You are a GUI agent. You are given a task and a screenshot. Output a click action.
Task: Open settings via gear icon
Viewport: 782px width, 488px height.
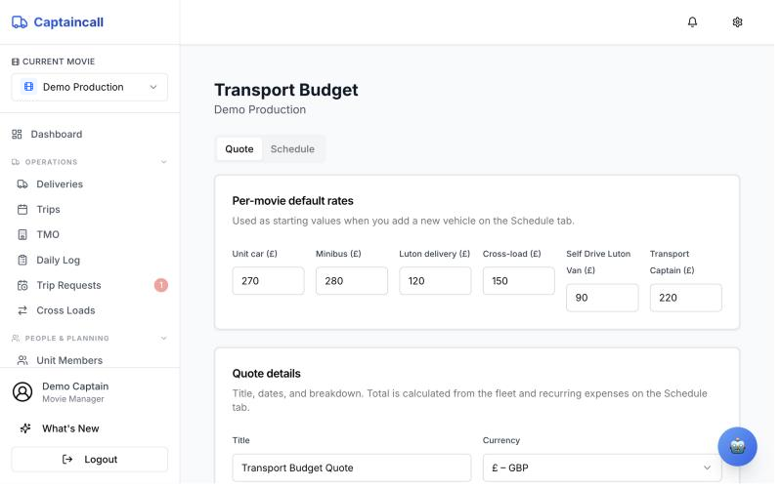737,21
